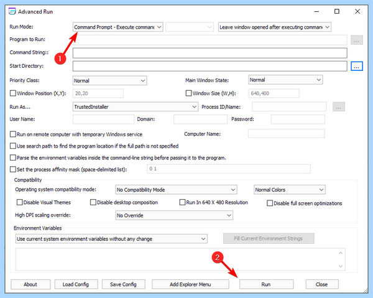Check Set the process affinity mask option
The height and width of the screenshot is (298, 373).
pyautogui.click(x=13, y=169)
